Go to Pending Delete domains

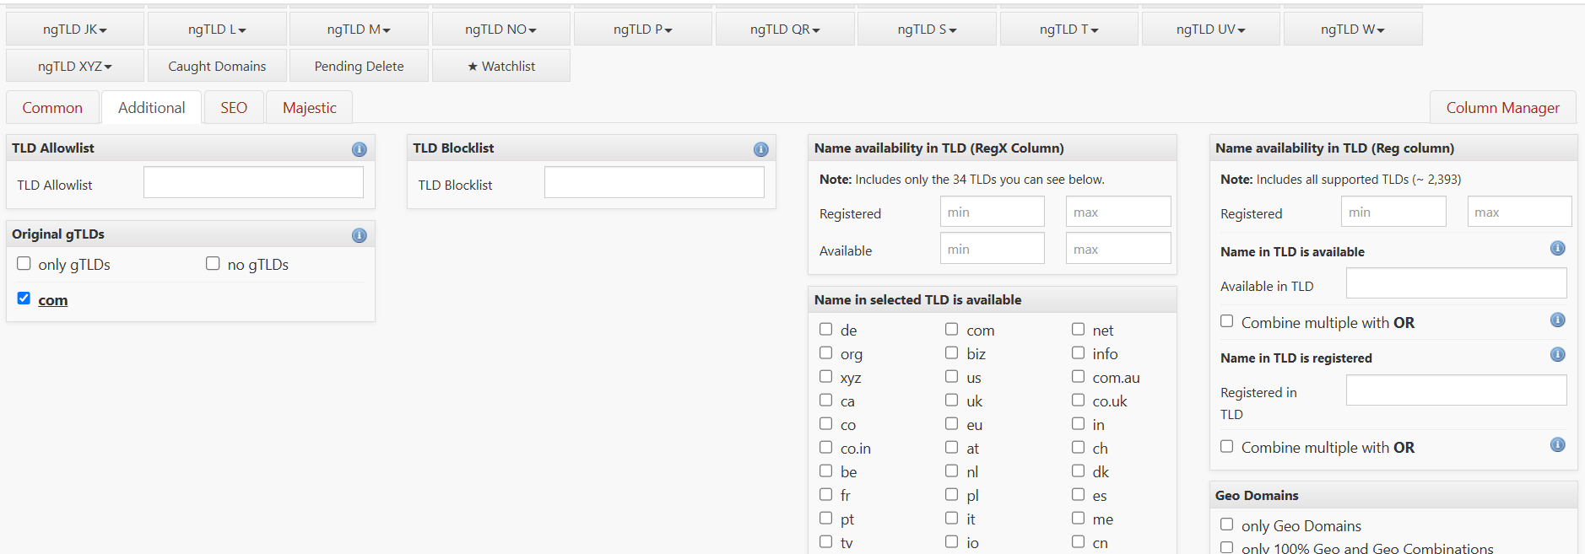click(359, 66)
